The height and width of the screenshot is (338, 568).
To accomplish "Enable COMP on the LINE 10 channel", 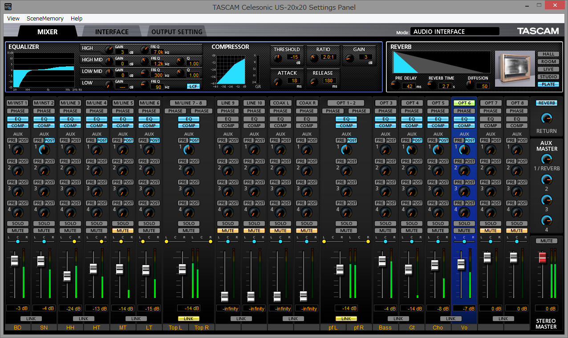I will click(254, 126).
